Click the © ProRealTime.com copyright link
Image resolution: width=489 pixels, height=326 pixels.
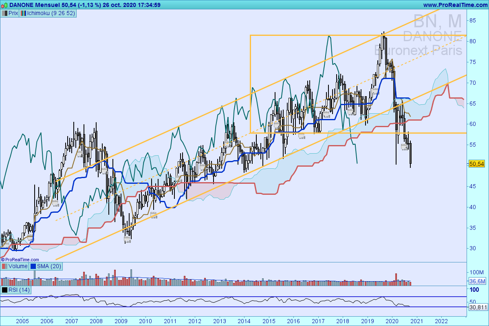pyautogui.click(x=20, y=259)
